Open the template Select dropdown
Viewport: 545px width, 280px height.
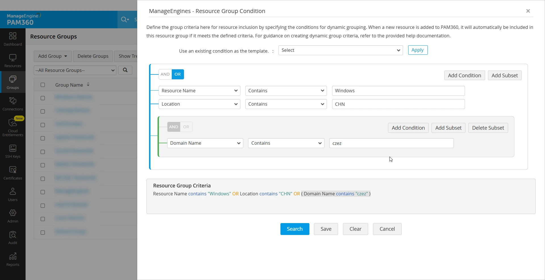340,50
